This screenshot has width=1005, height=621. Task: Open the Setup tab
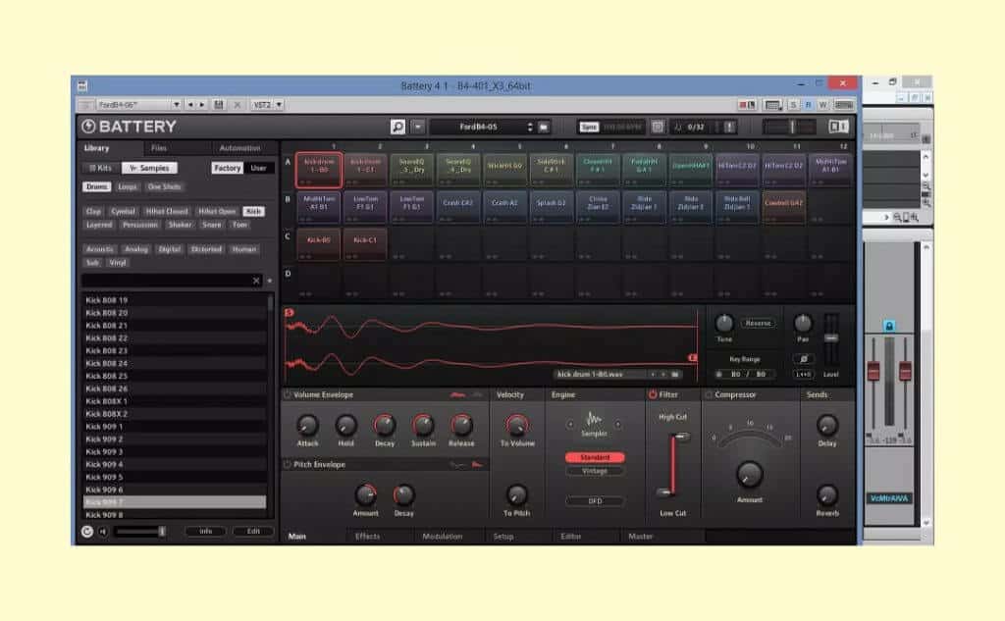(x=503, y=537)
